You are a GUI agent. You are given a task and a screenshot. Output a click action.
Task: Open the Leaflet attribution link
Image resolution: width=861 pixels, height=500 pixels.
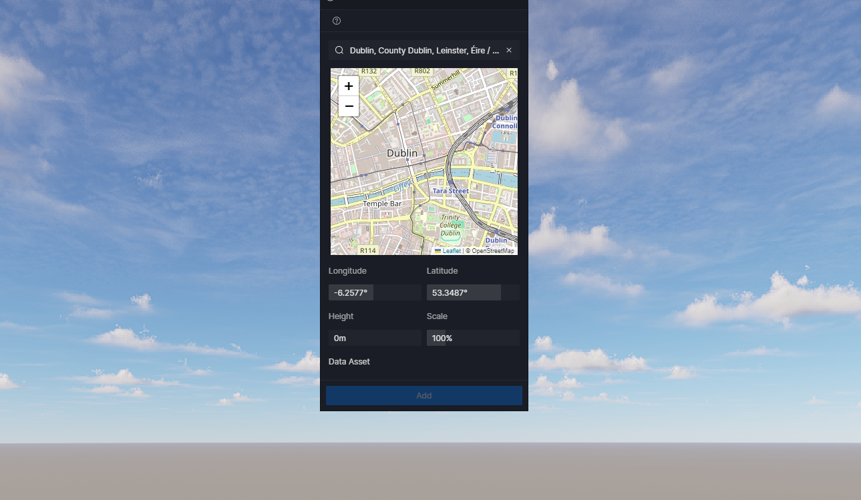pos(452,251)
